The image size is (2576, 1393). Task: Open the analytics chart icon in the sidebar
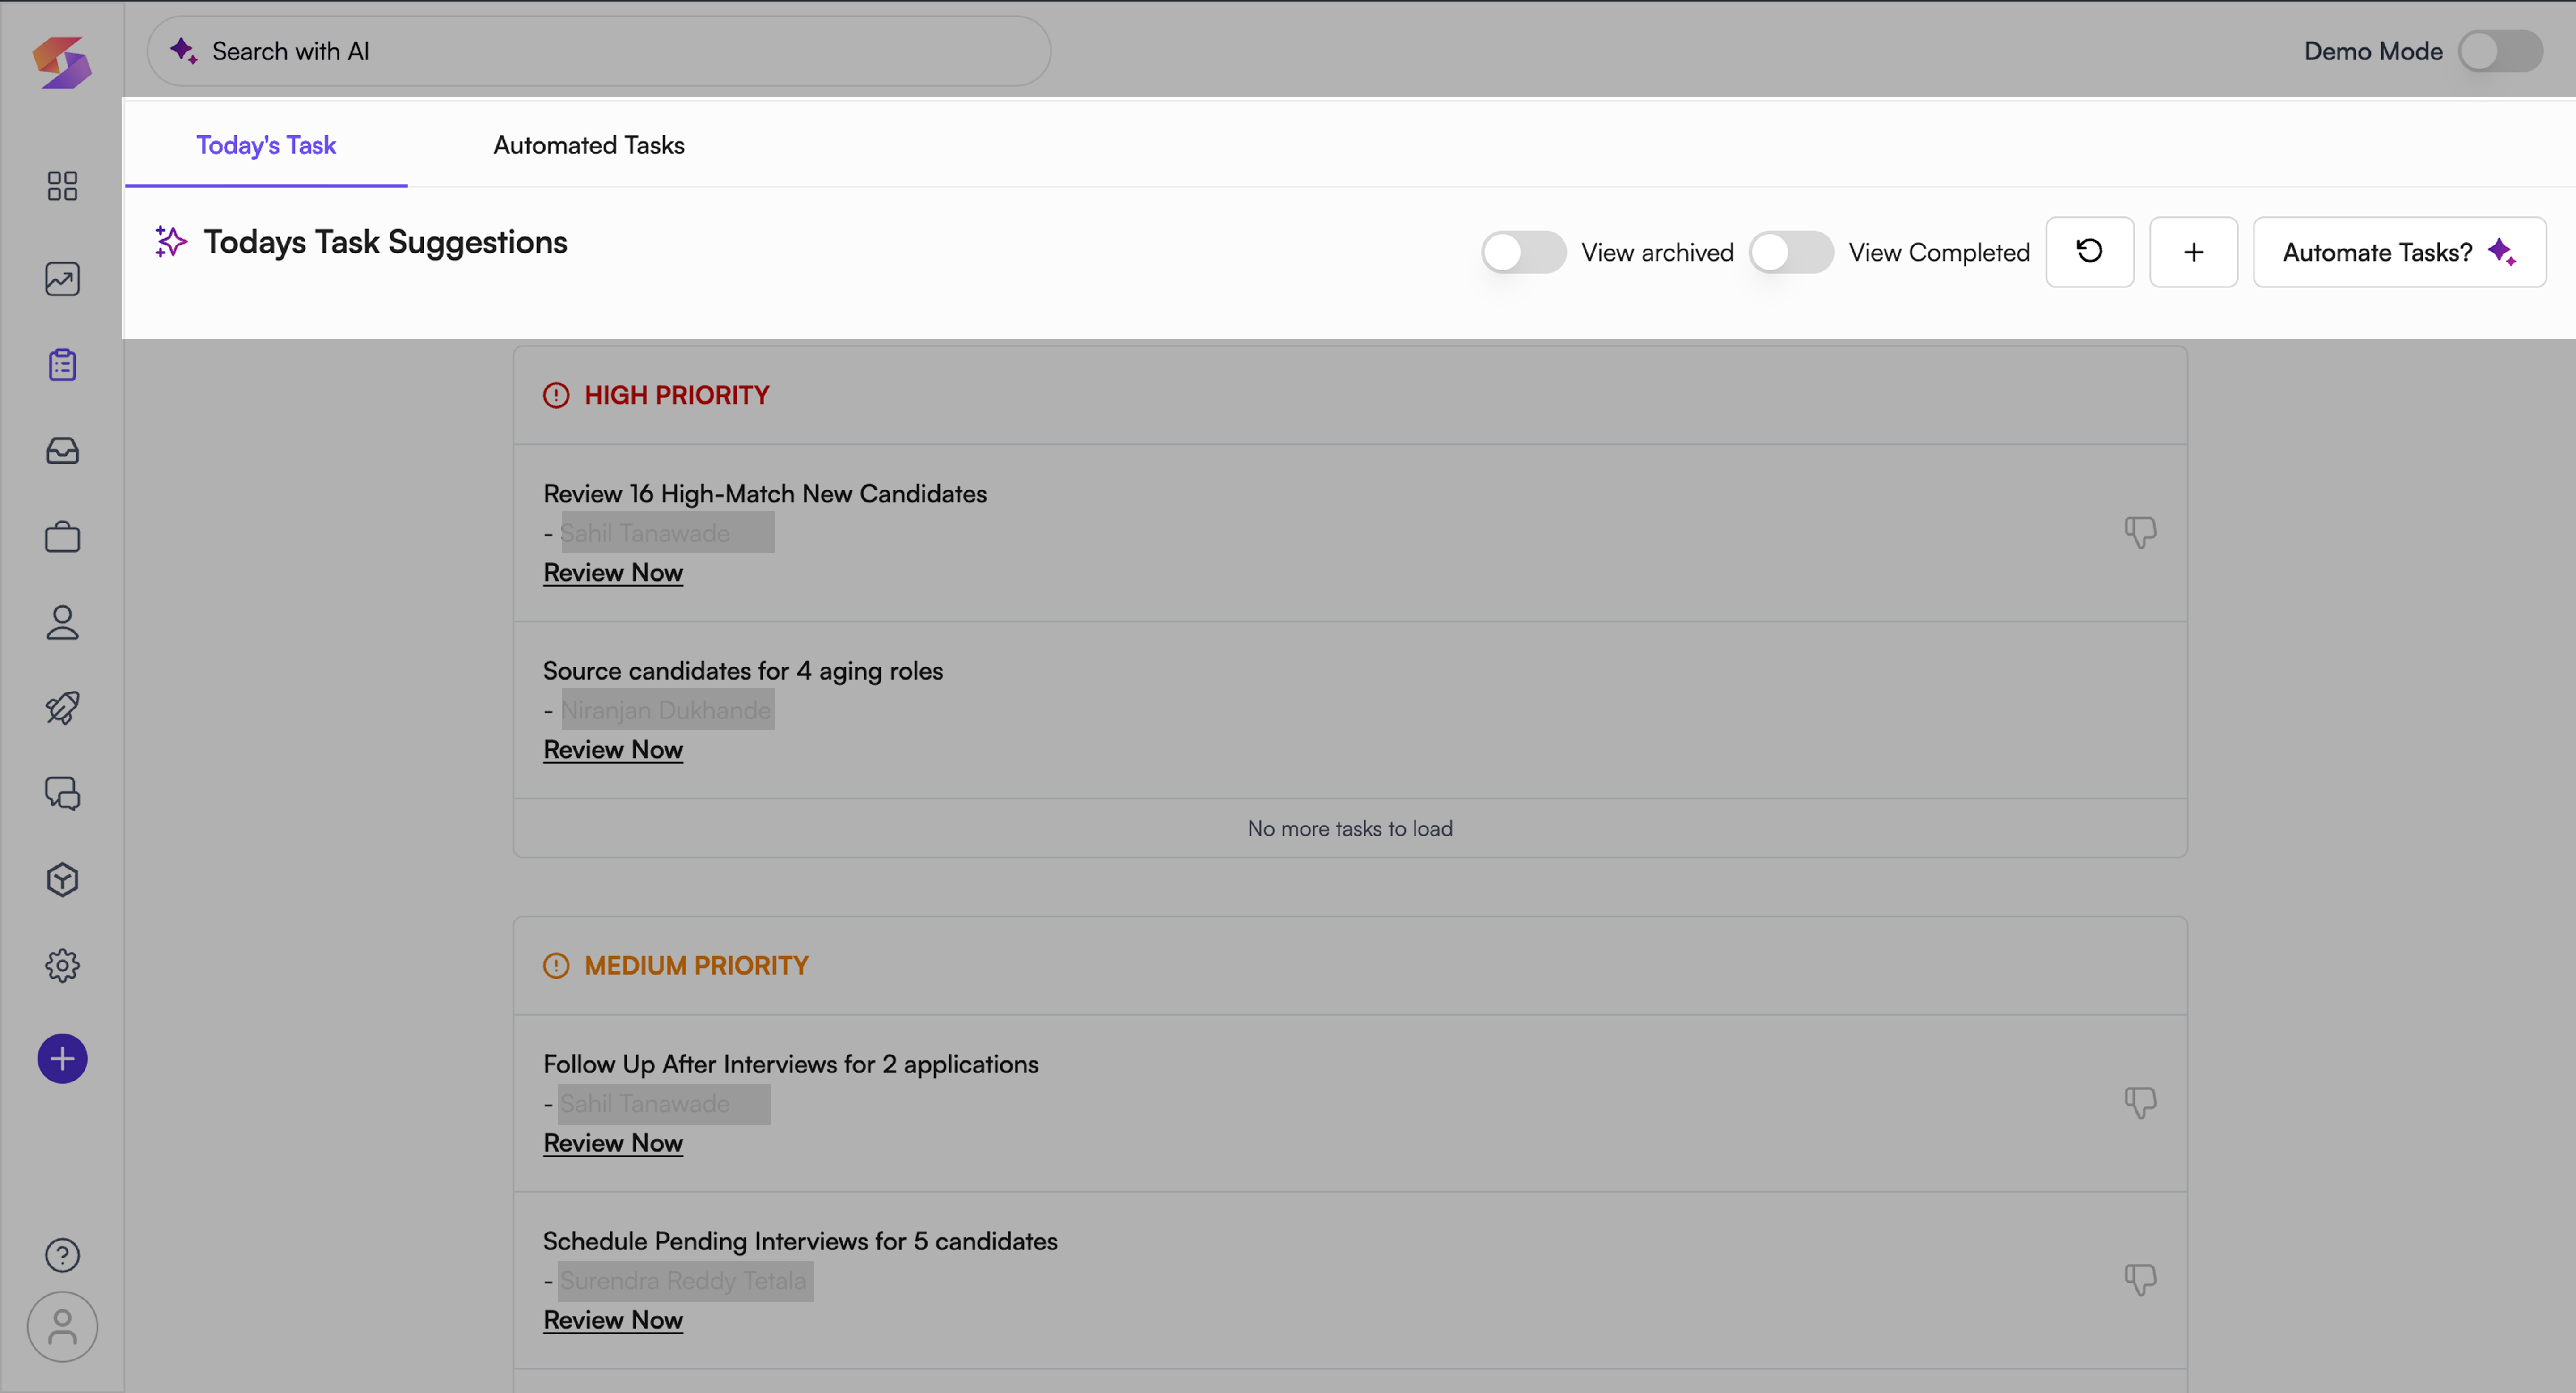62,279
